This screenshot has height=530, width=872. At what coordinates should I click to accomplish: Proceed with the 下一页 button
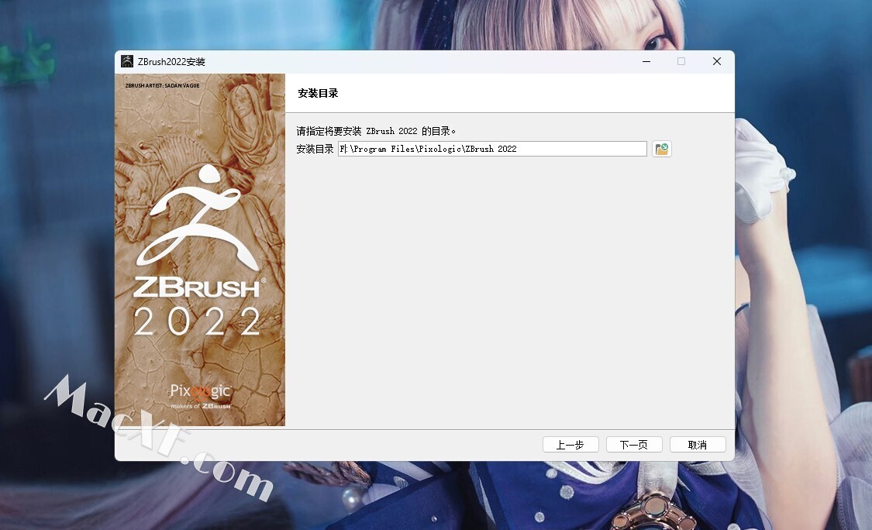[x=634, y=445]
